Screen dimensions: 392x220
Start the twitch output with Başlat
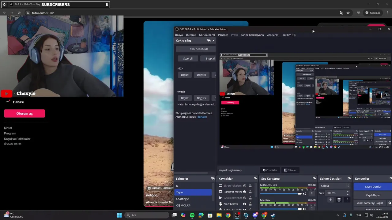(x=185, y=98)
